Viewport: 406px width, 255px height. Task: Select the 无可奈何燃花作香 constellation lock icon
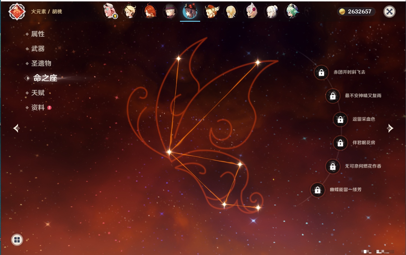coord(333,167)
